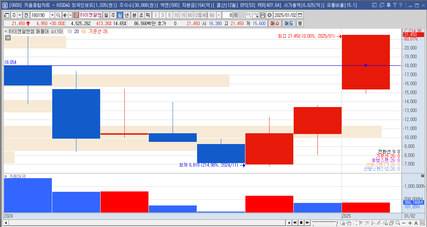Click the shrink window layout icon

click(374, 5)
